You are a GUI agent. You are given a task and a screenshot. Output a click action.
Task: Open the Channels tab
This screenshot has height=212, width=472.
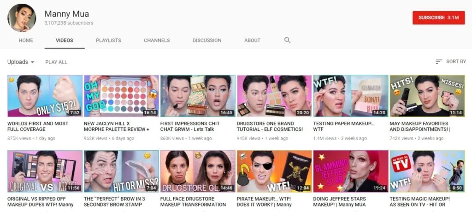click(157, 41)
